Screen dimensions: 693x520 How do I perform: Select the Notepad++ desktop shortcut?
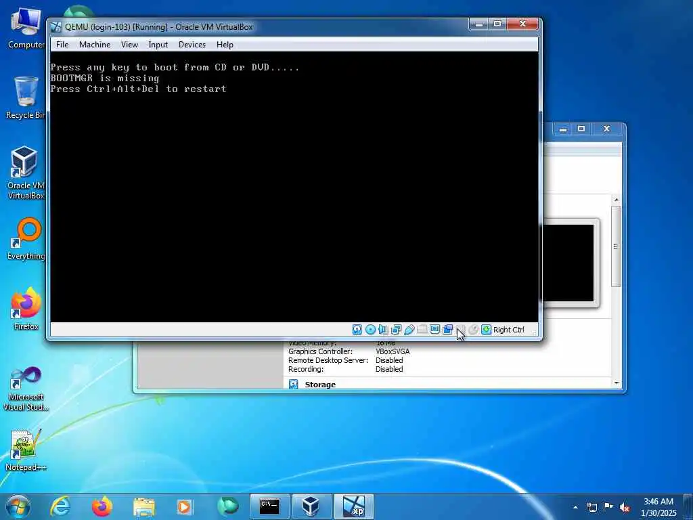[x=26, y=450]
